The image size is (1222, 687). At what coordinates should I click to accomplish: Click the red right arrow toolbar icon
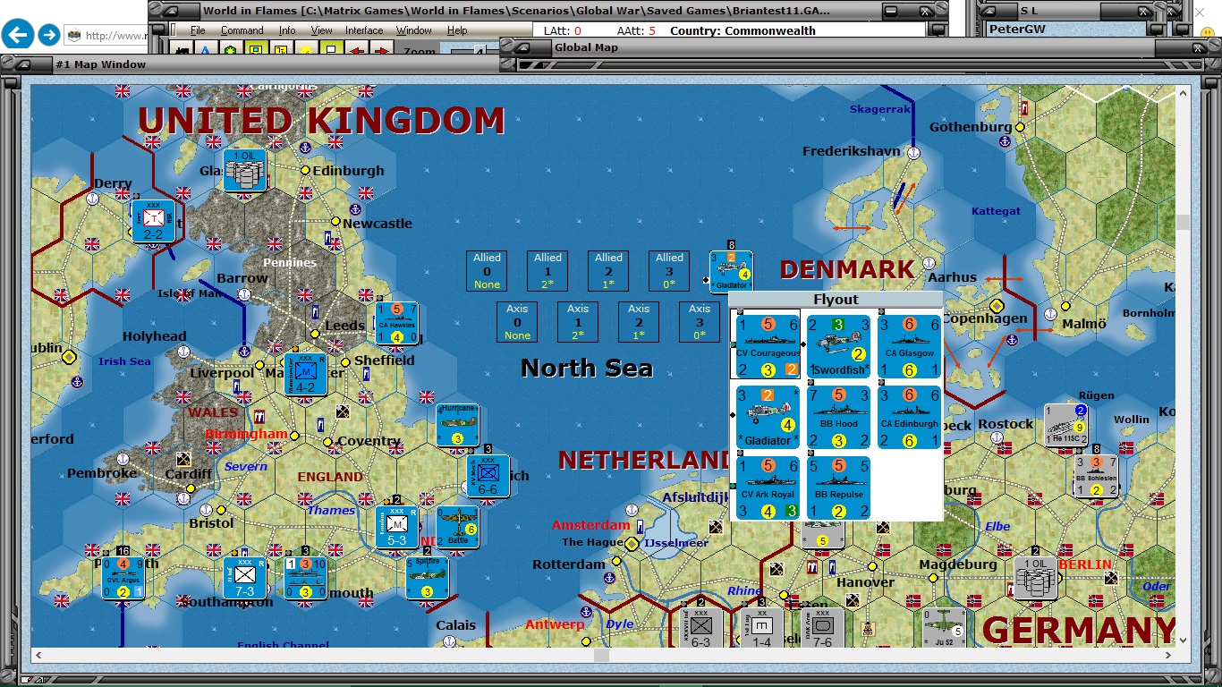[x=381, y=50]
